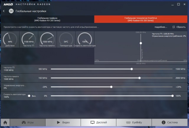
Task: Click the +20% power limit label
Action: [x=178, y=87]
